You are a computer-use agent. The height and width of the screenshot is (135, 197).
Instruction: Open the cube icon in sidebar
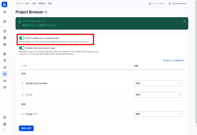click(x=5, y=44)
